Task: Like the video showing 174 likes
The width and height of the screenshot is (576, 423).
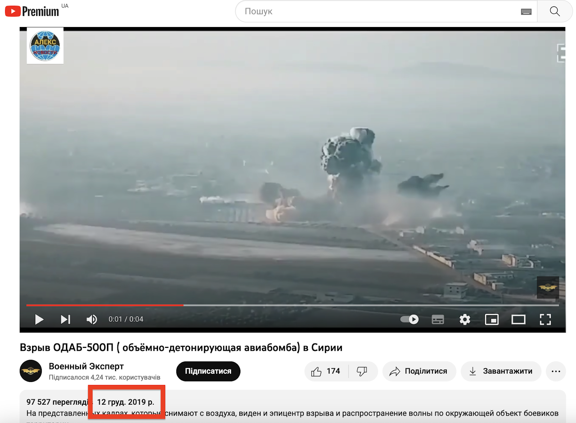Action: click(x=326, y=371)
